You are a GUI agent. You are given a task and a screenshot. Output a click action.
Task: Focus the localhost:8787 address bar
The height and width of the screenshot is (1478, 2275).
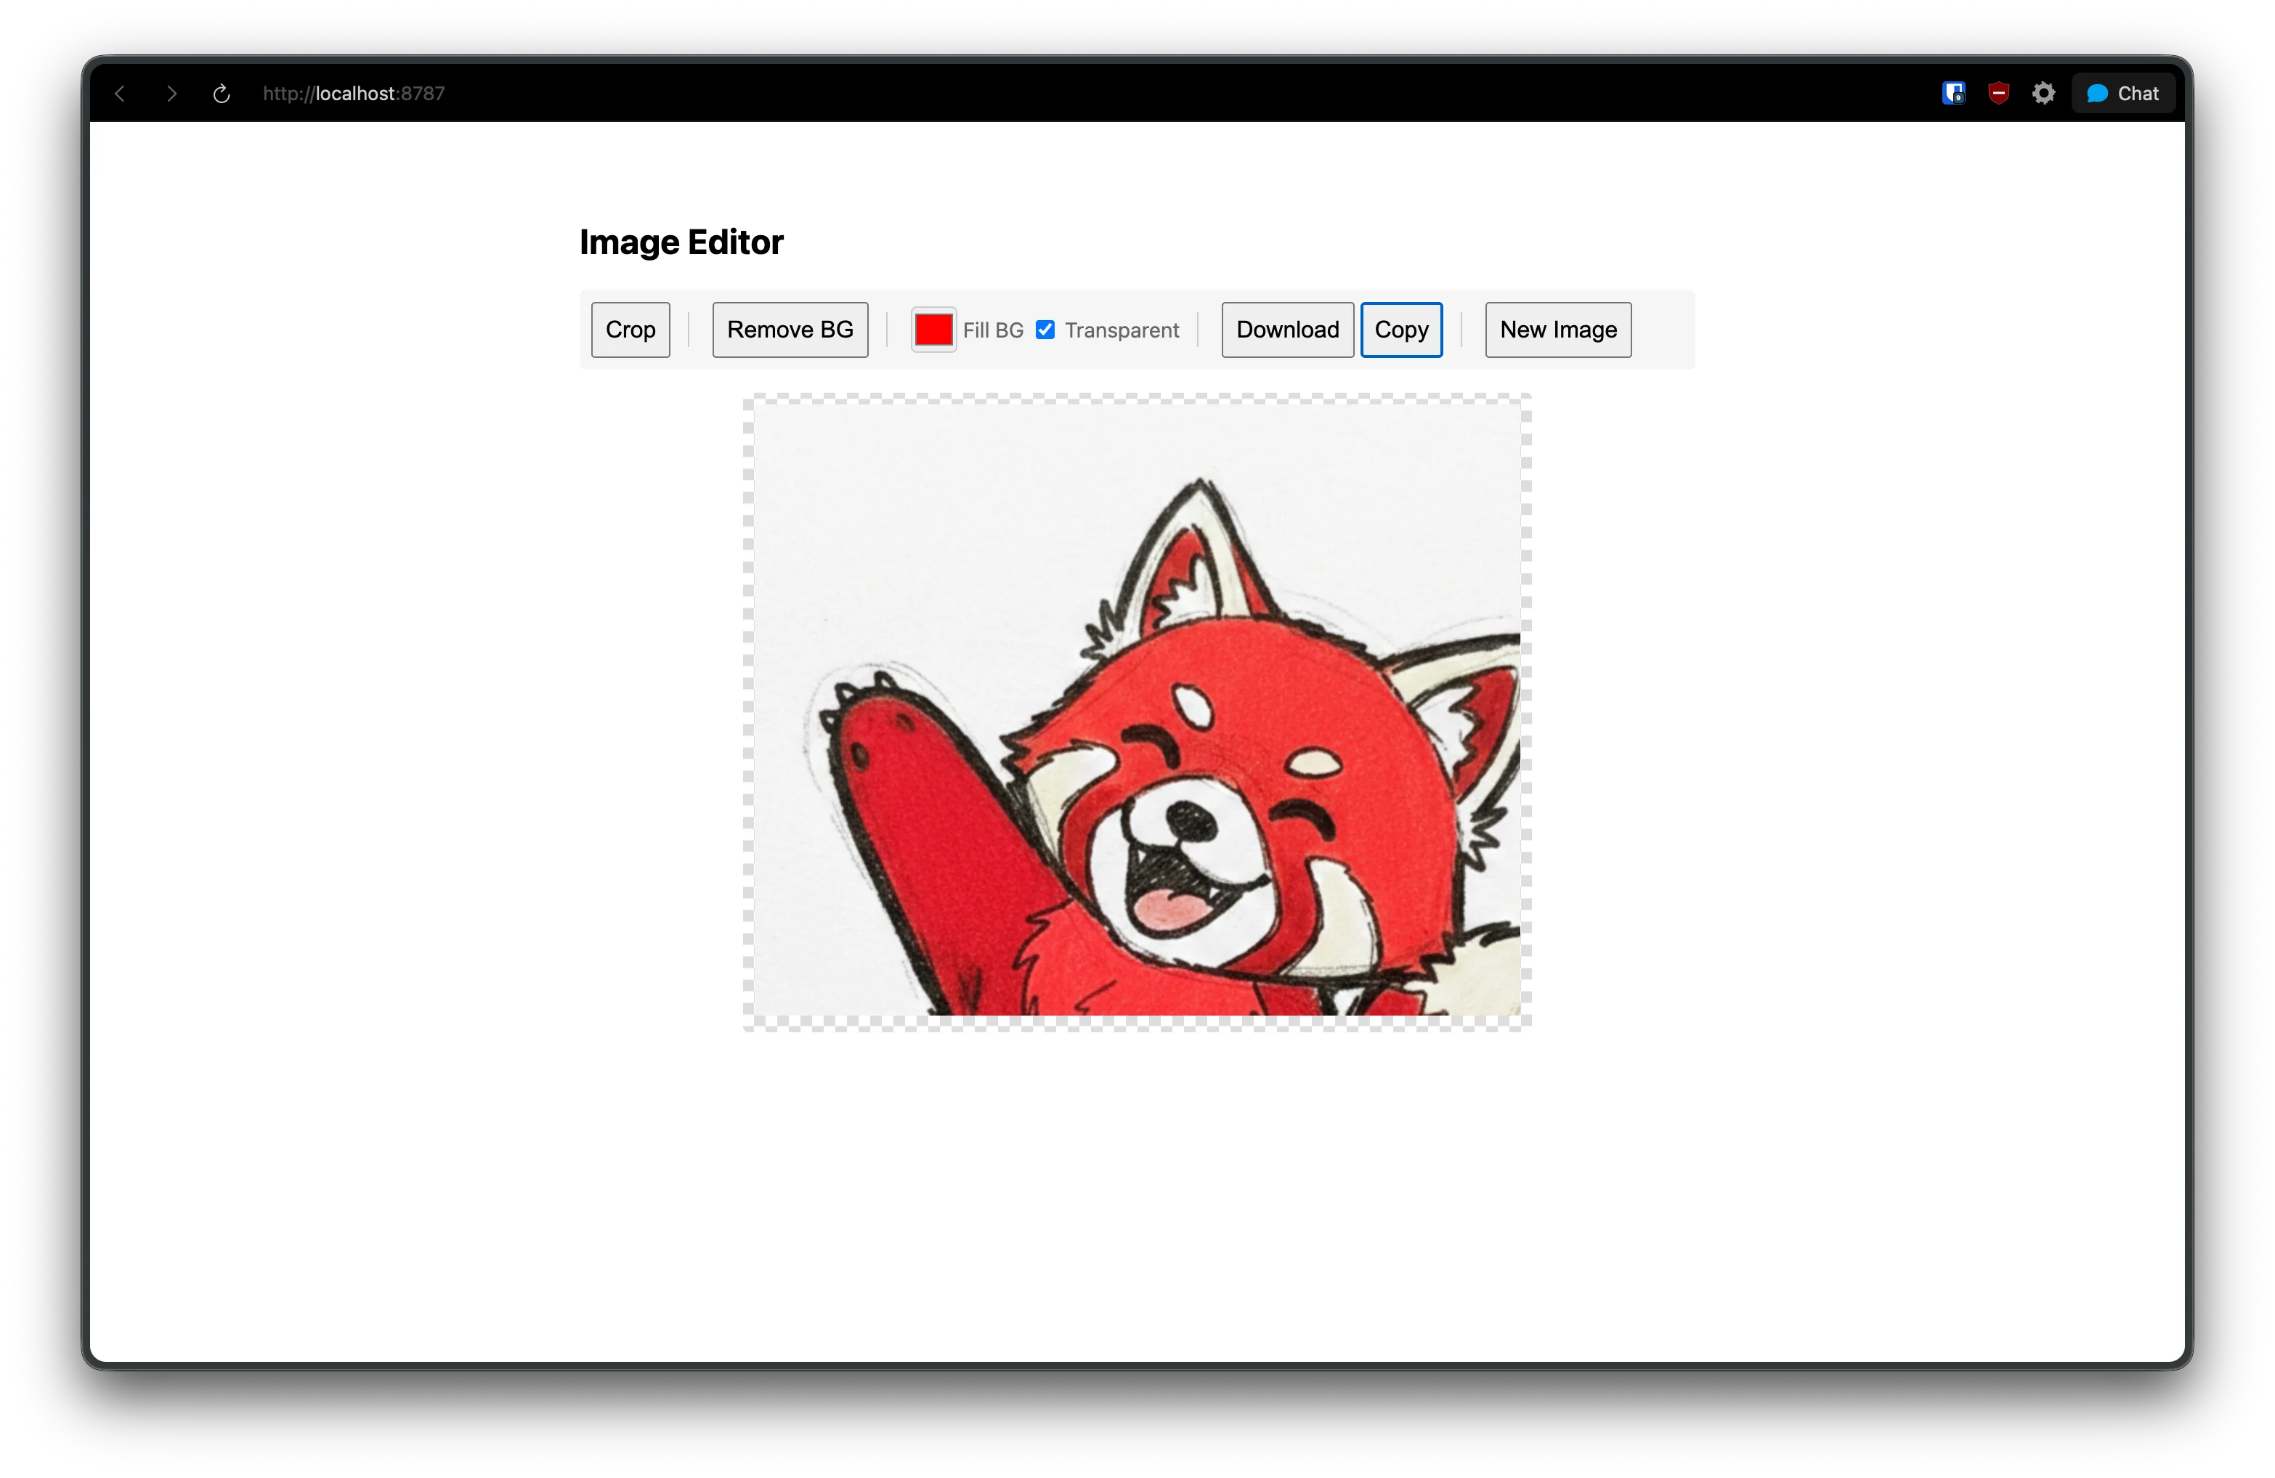coord(354,94)
